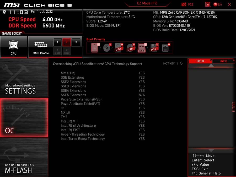Viewport: 236px width, 177px height.
Task: Click the SSE5 Extensions row
Action: click(103, 95)
